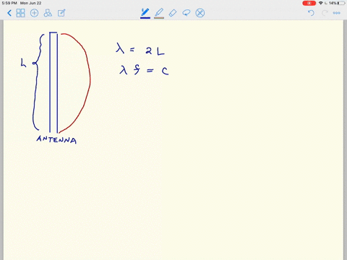This screenshot has height=260, width=347.
Task: Tap the edit note compose icon
Action: click(x=61, y=13)
